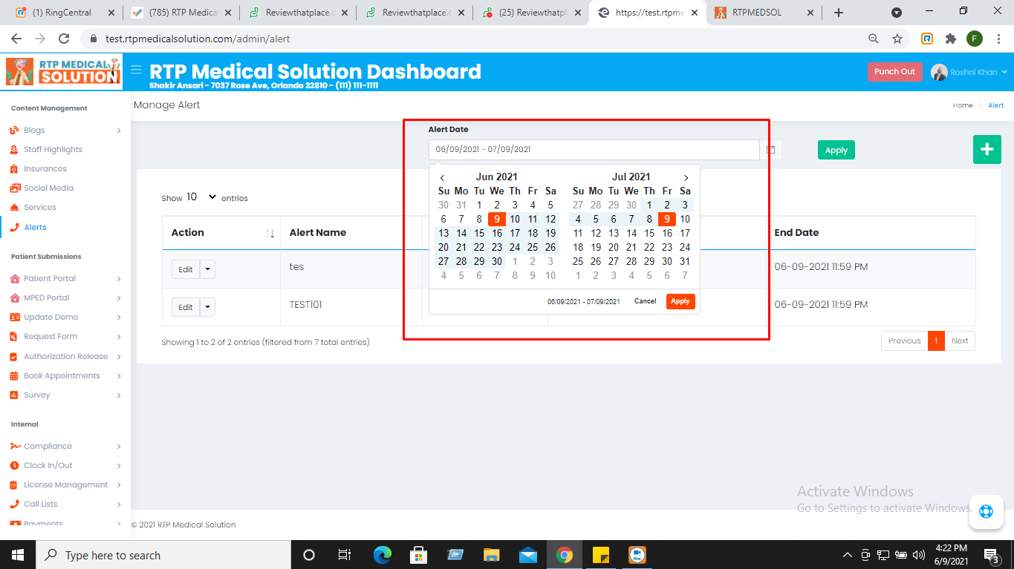Open the Blogs sidebar item
Viewport: 1014px width, 569px height.
tap(65, 130)
